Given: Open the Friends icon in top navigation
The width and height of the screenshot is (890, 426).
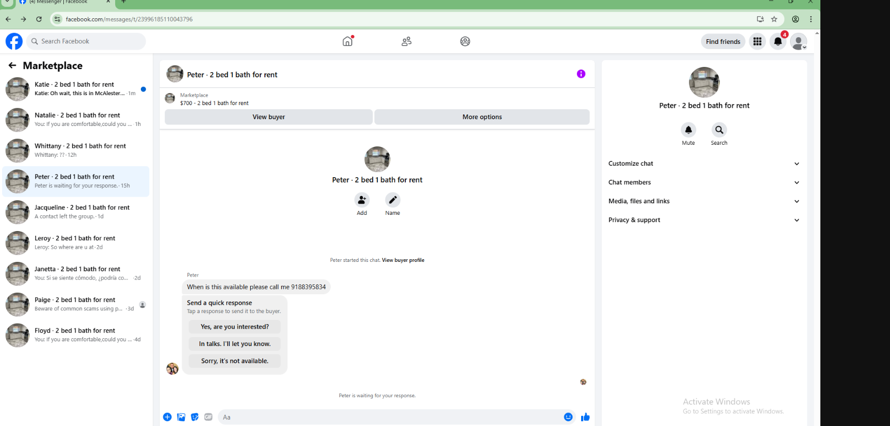Looking at the screenshot, I should point(407,41).
